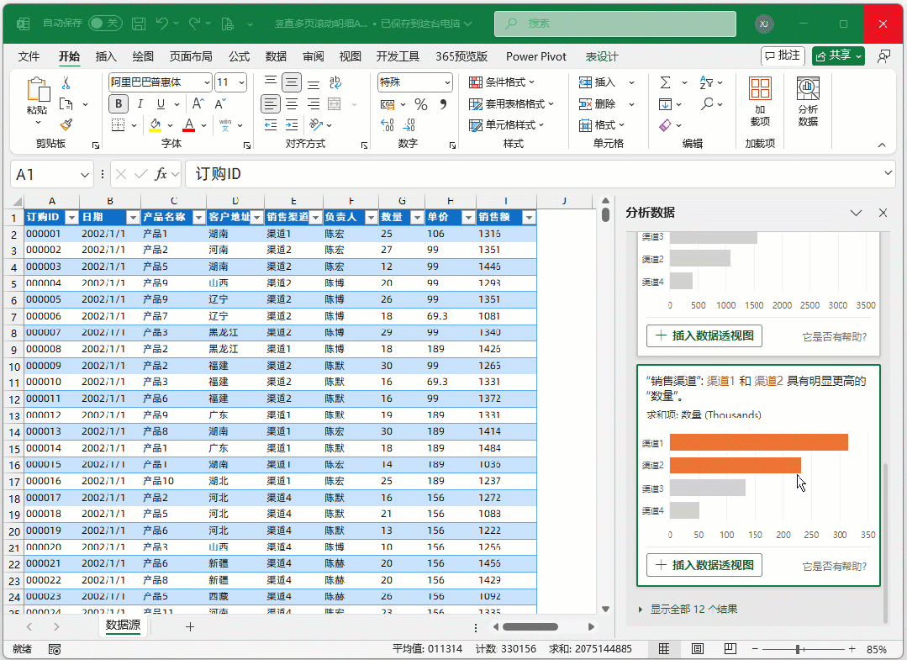Click the Copy icon in clipboard group

(66, 104)
